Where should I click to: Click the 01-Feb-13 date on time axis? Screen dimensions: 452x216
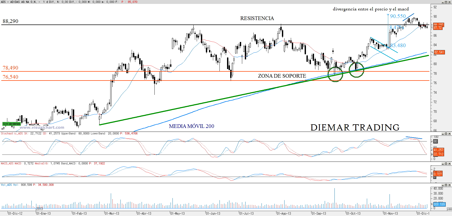click(x=79, y=213)
